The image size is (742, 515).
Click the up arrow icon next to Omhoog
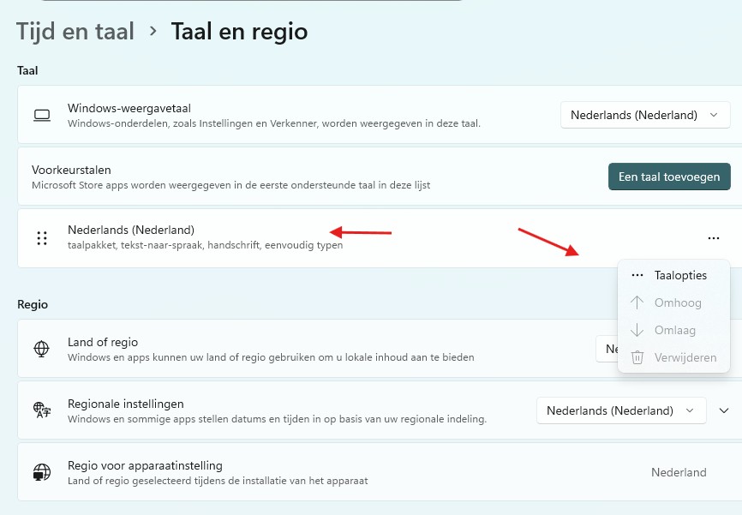click(x=637, y=302)
